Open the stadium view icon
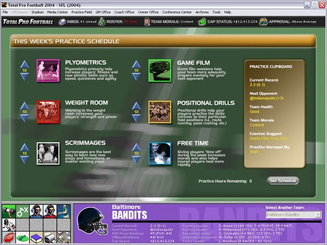Viewport: 327px width, 245px height. coord(63,237)
